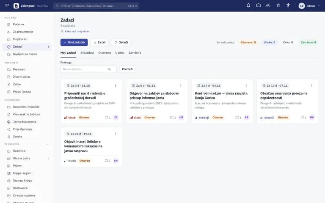The image size is (325, 203).
Task: Open Dostavnice
Action: (x=27, y=188)
